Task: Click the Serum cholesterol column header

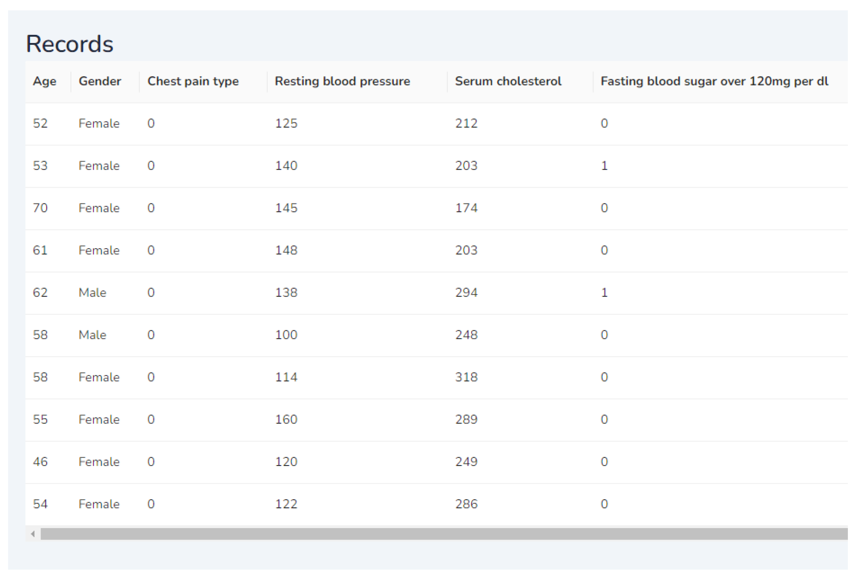Action: click(x=508, y=81)
